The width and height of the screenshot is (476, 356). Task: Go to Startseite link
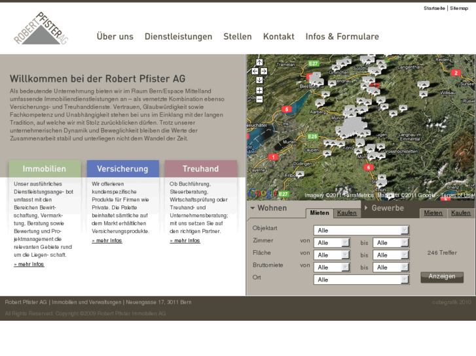point(434,8)
